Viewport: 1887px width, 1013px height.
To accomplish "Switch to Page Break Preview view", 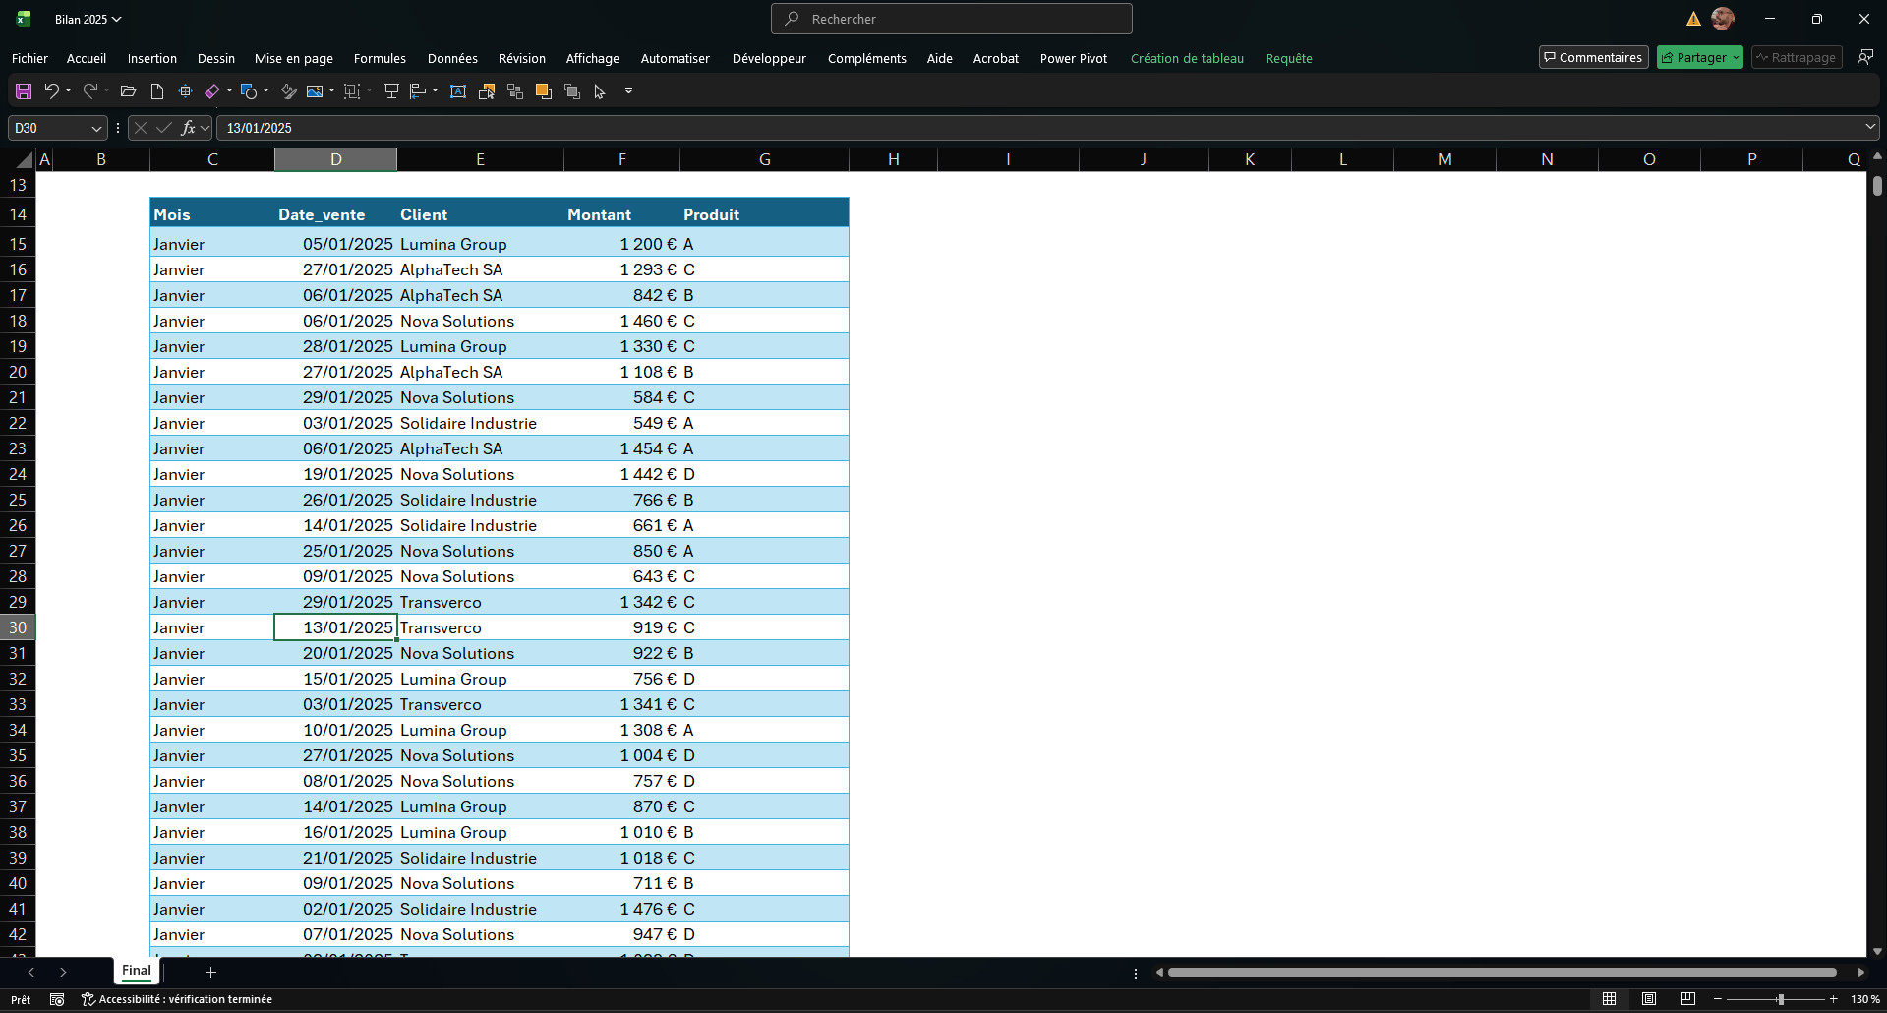I will (x=1688, y=999).
